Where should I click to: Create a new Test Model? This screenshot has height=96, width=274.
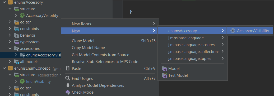193,75
